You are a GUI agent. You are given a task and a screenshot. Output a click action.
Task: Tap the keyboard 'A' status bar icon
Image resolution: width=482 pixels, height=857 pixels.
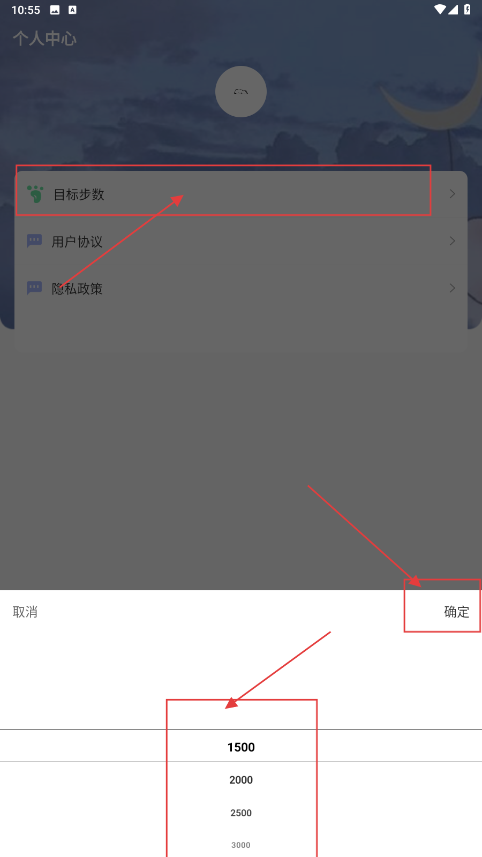pyautogui.click(x=72, y=10)
